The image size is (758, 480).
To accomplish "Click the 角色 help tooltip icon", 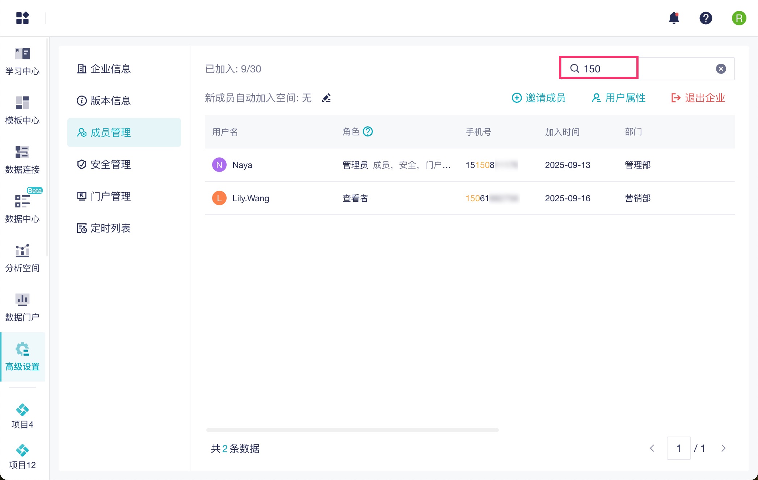I will [368, 131].
